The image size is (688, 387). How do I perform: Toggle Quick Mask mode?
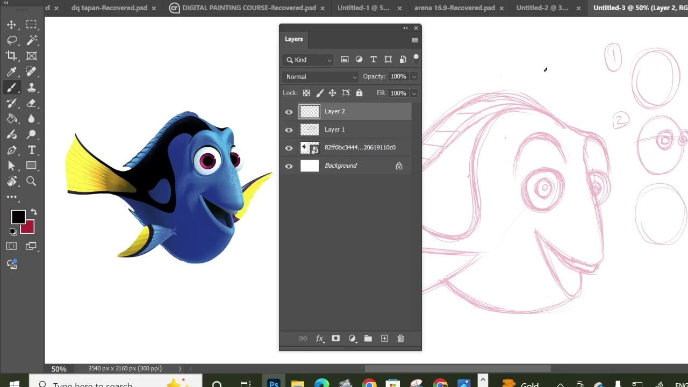[x=11, y=246]
